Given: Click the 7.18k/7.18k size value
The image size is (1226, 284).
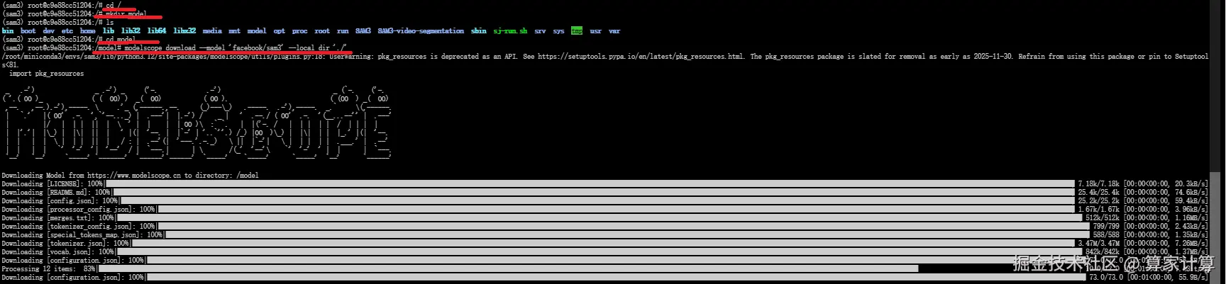Looking at the screenshot, I should click(x=1098, y=184).
